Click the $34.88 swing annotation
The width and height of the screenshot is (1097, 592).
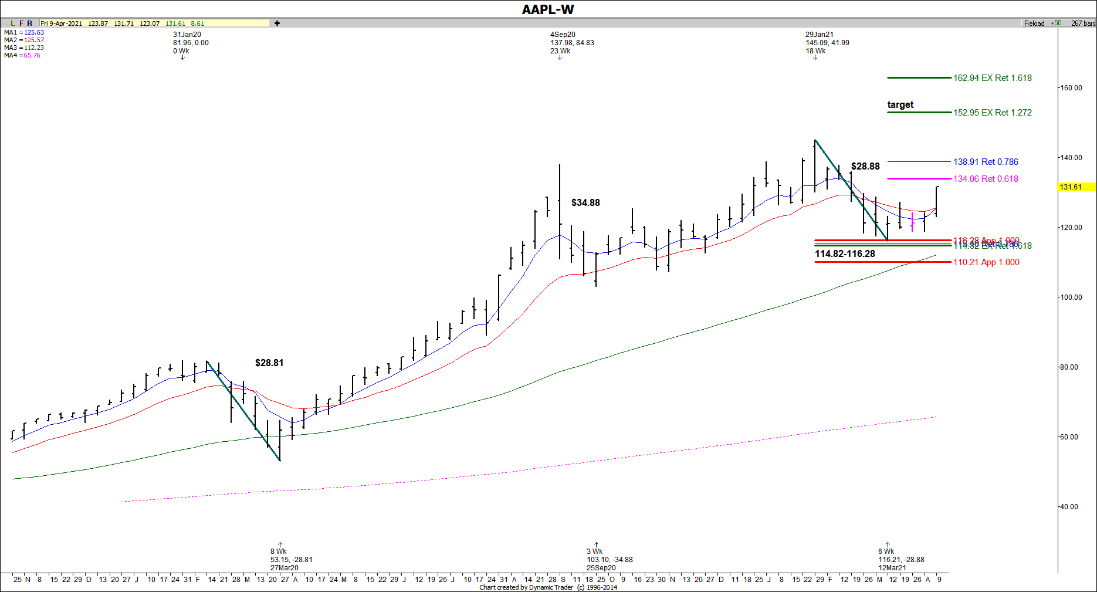(x=585, y=202)
